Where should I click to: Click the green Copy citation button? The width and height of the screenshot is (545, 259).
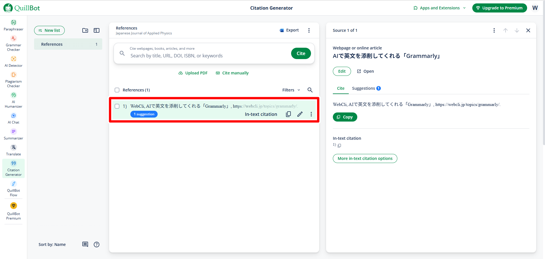[x=345, y=117]
